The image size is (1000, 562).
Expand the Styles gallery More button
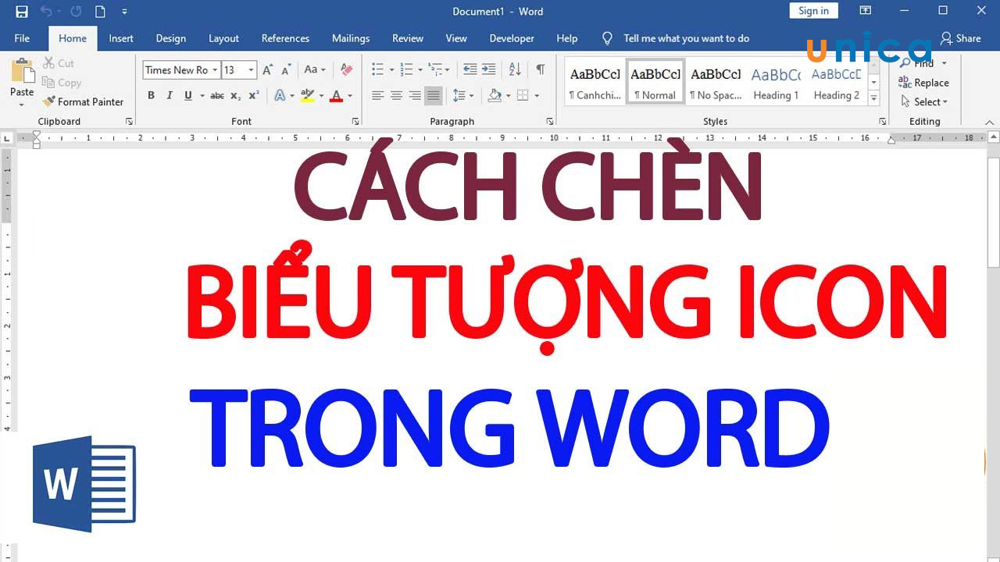874,99
